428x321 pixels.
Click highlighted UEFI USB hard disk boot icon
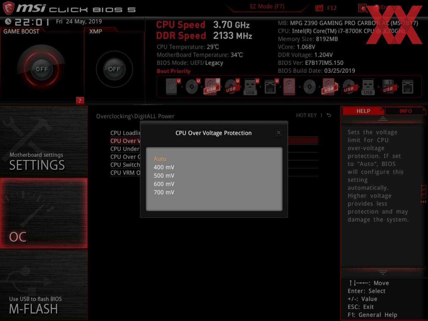coord(212,87)
